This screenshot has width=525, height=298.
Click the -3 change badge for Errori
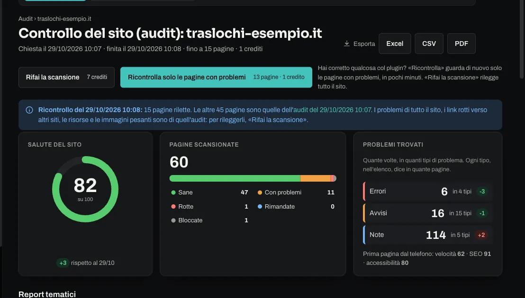482,192
